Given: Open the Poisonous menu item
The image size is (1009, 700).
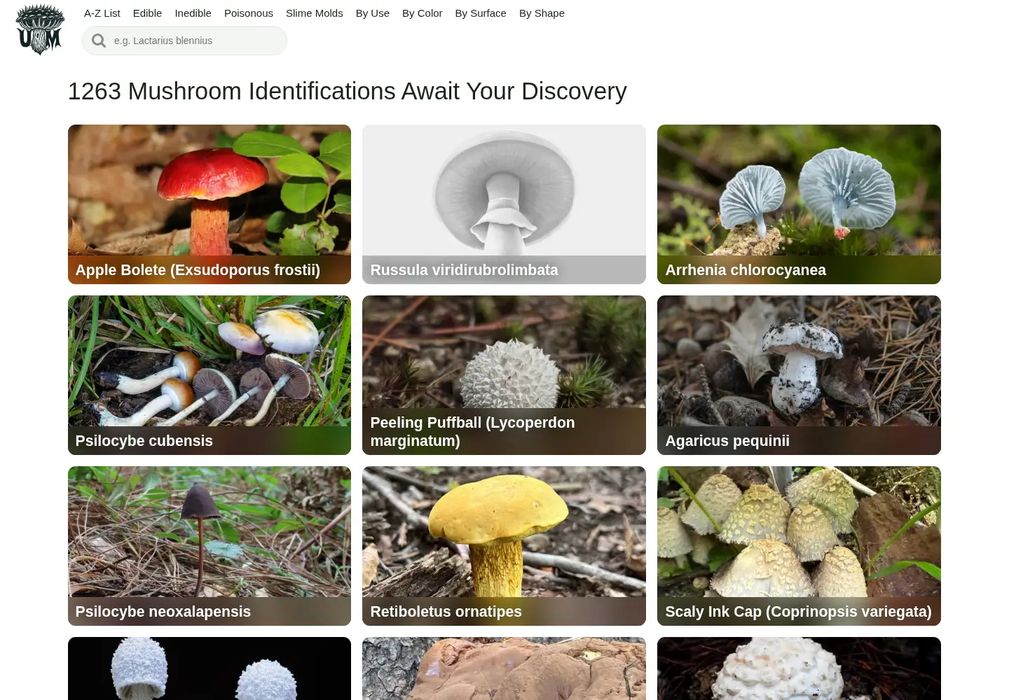Looking at the screenshot, I should pyautogui.click(x=249, y=13).
